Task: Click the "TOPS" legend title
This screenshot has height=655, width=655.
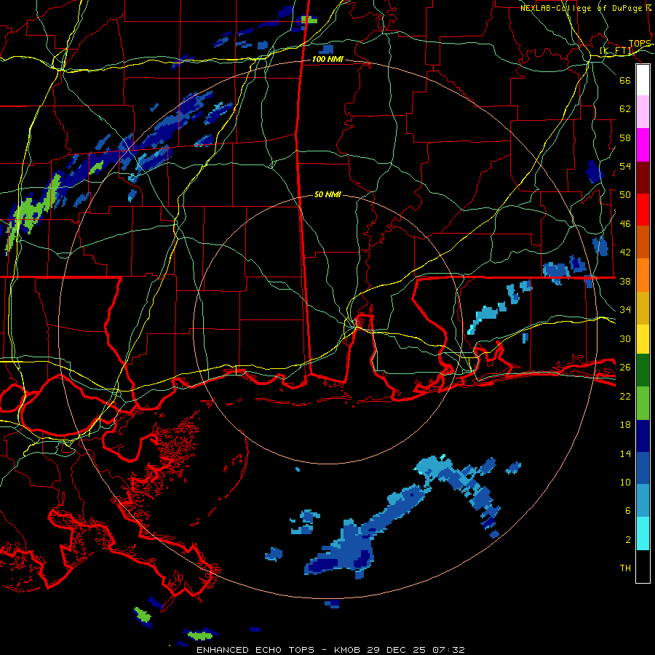Action: pyautogui.click(x=640, y=44)
